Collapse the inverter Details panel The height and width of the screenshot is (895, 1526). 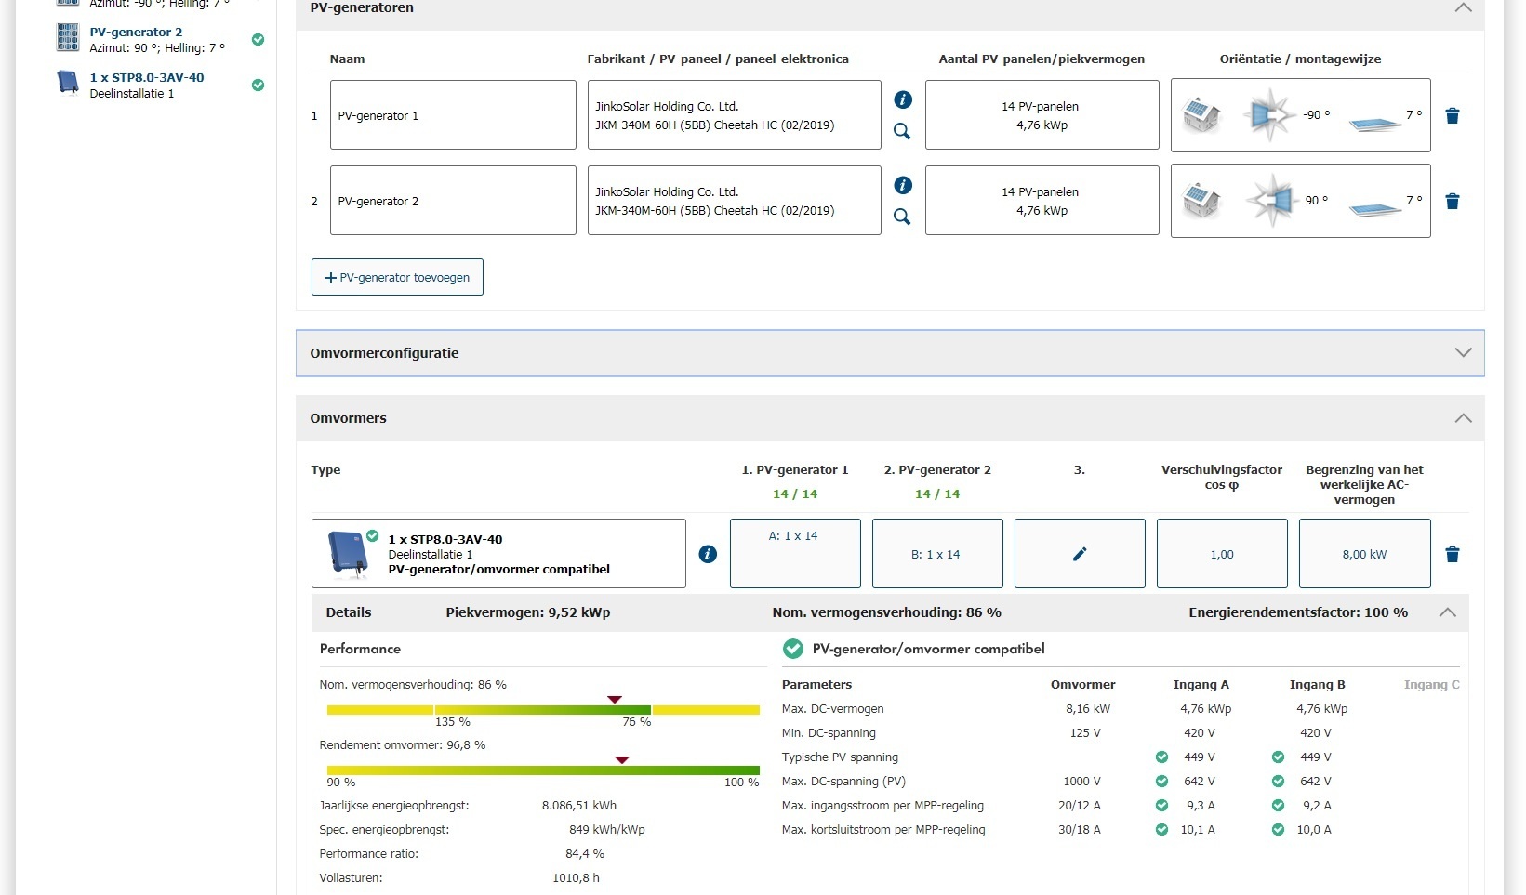coord(1447,612)
